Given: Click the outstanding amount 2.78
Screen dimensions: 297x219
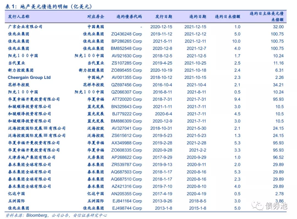Looking at the screenshot, I should pyautogui.click(x=279, y=194).
